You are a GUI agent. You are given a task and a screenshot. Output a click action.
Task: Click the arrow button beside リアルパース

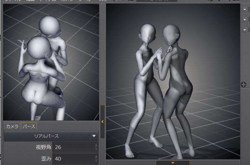(94, 136)
